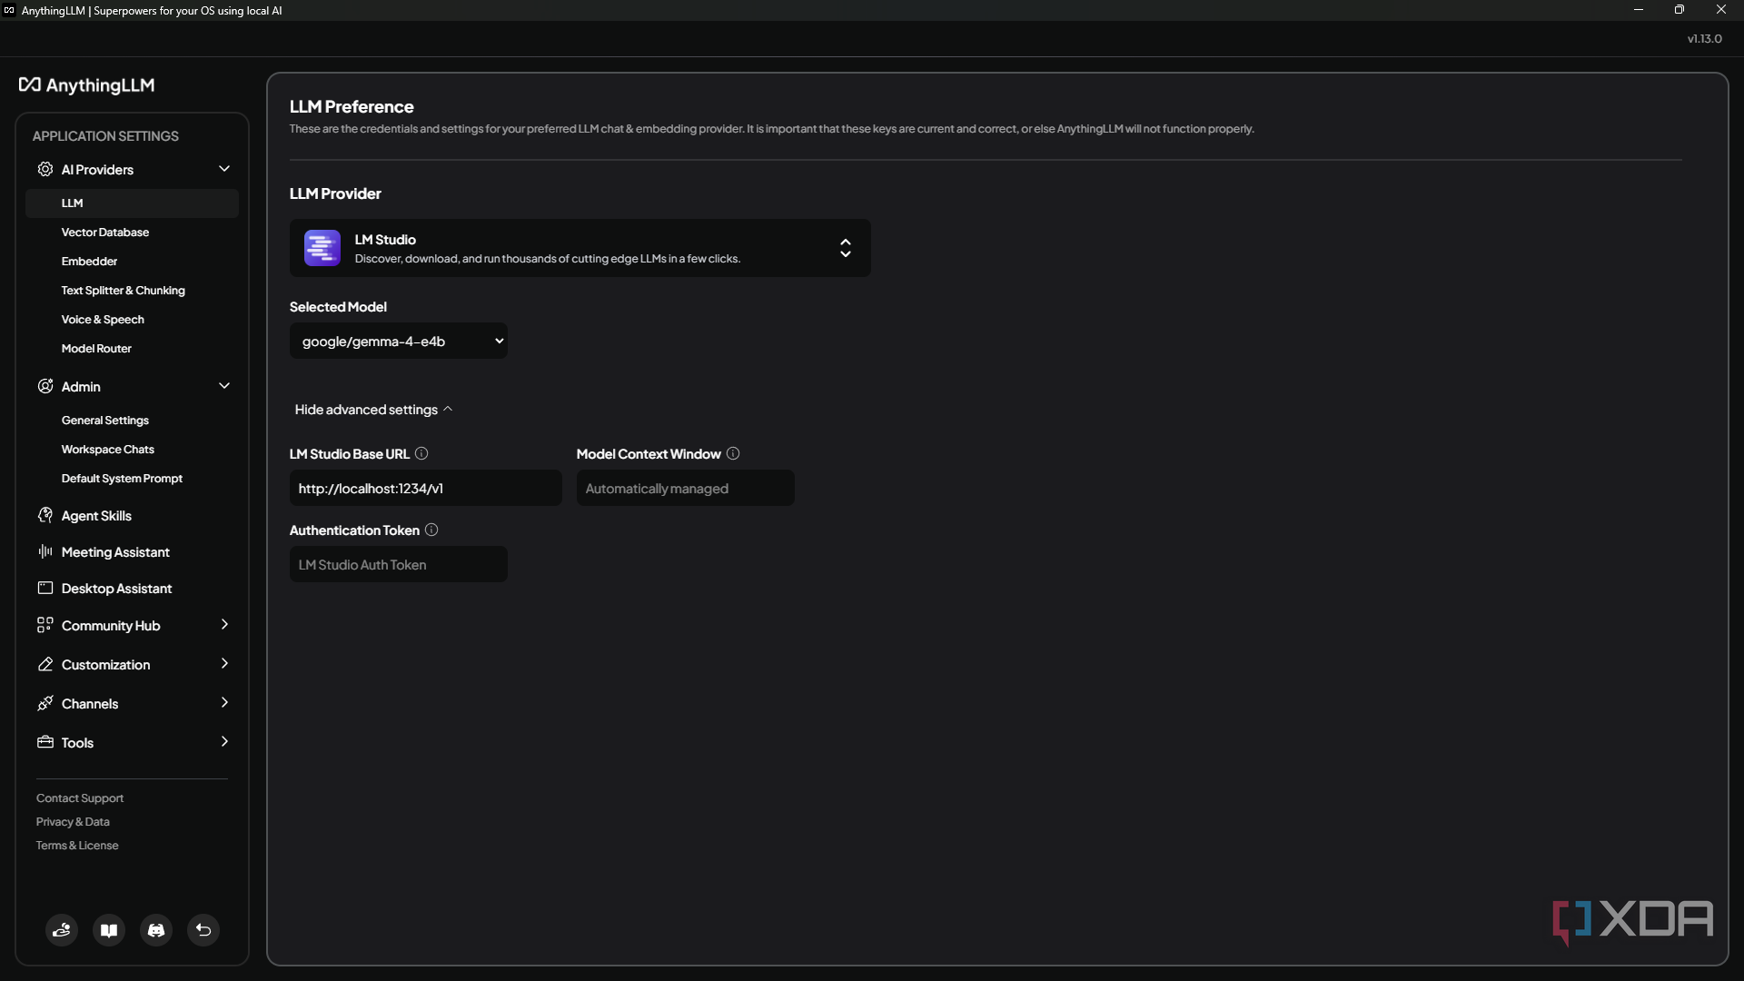This screenshot has height=981, width=1744.
Task: Click the back arrow return icon
Action: click(x=203, y=930)
